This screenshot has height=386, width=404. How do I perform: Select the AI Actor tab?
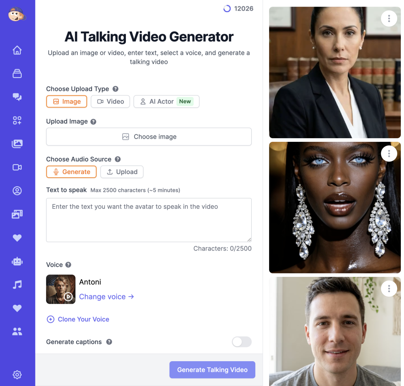coord(166,102)
